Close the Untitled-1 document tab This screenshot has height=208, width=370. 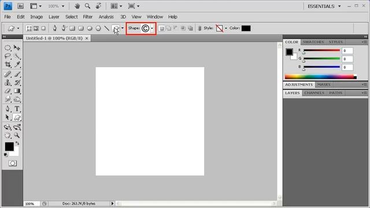[x=87, y=38]
